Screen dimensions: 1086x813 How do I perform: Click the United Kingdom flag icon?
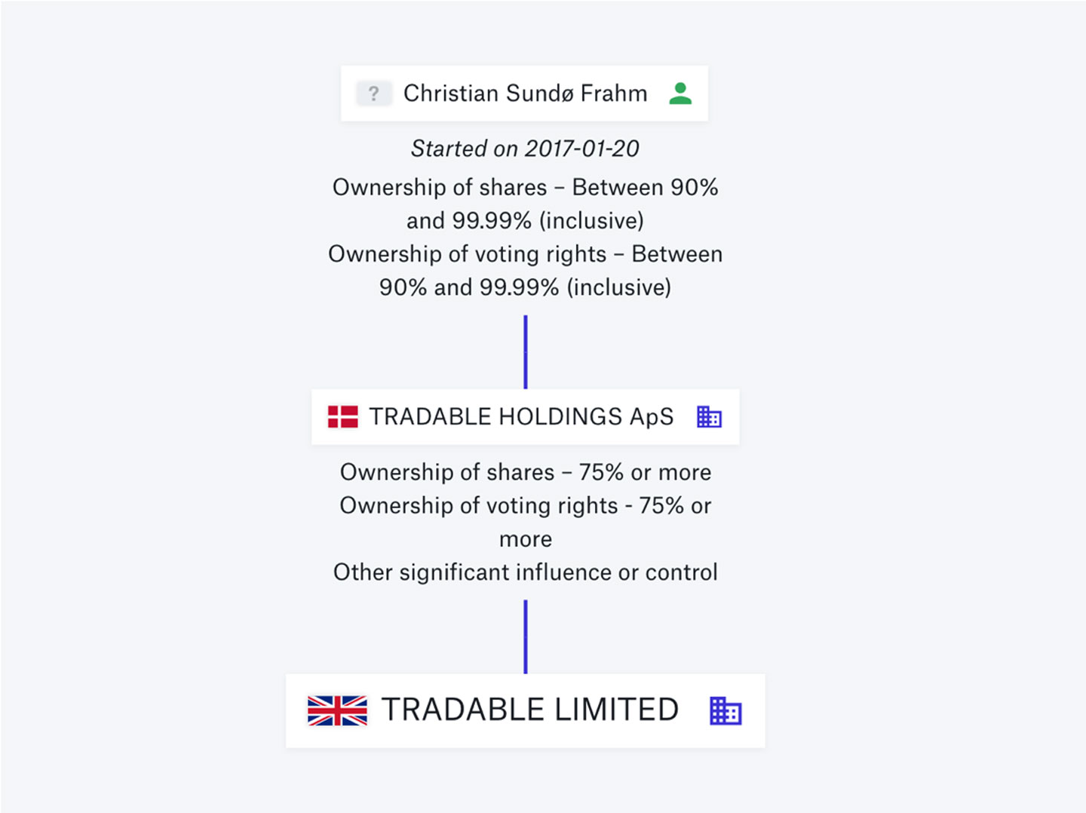click(337, 710)
